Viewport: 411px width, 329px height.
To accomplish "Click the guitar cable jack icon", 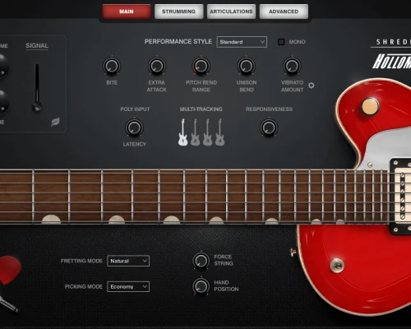I will [8, 304].
